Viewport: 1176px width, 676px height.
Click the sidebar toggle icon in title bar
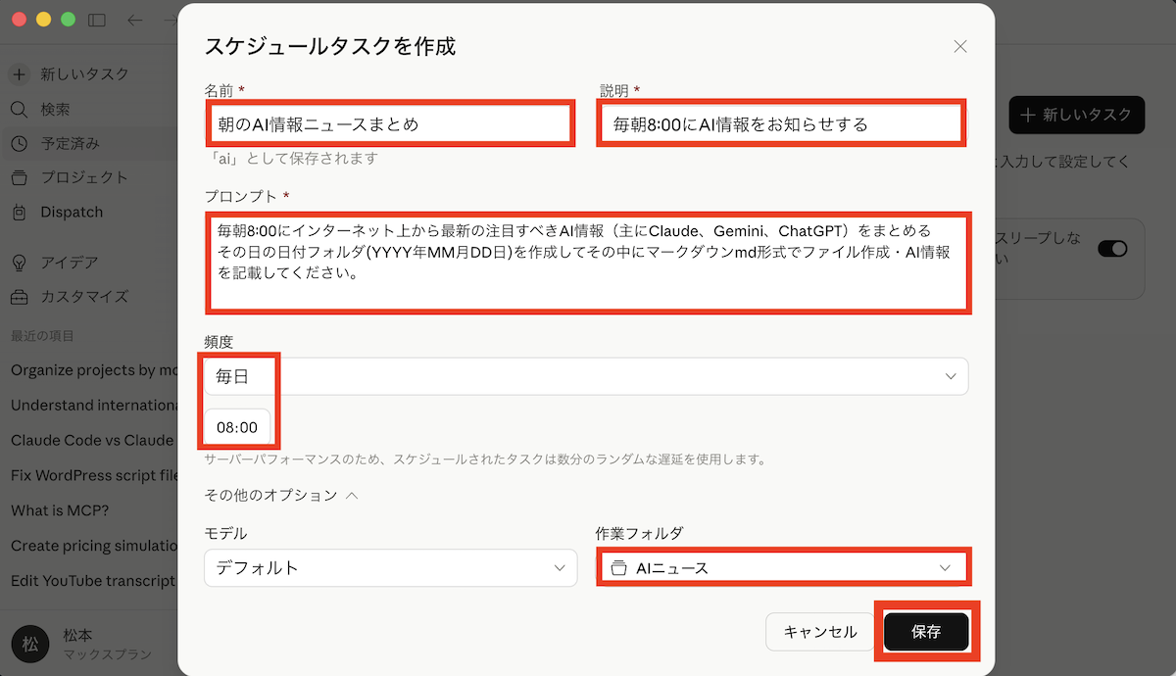96,20
